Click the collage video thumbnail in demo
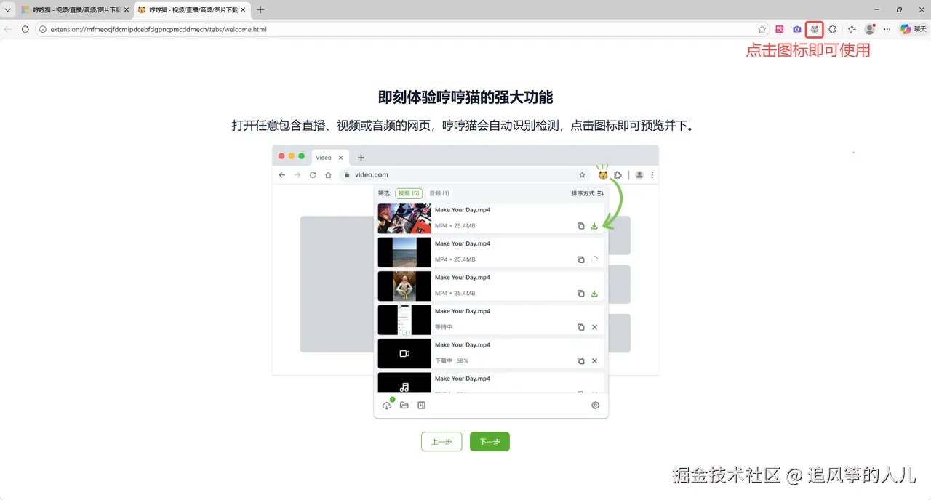The image size is (931, 500). click(404, 219)
